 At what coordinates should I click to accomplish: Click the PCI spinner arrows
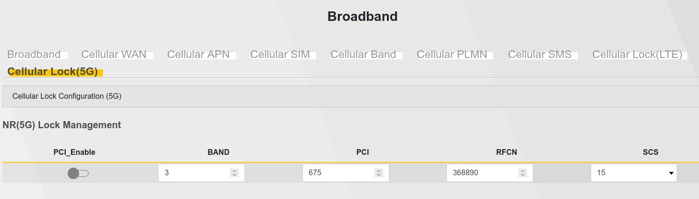(x=378, y=173)
